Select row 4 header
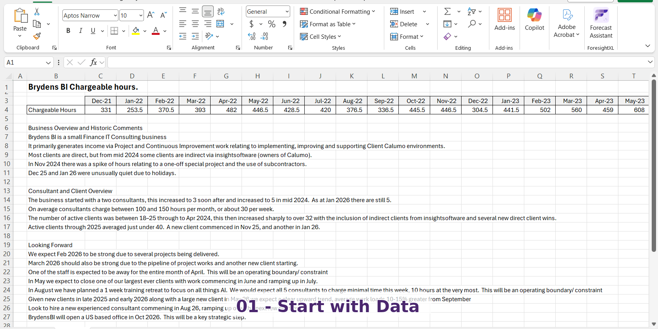 pyautogui.click(x=7, y=110)
